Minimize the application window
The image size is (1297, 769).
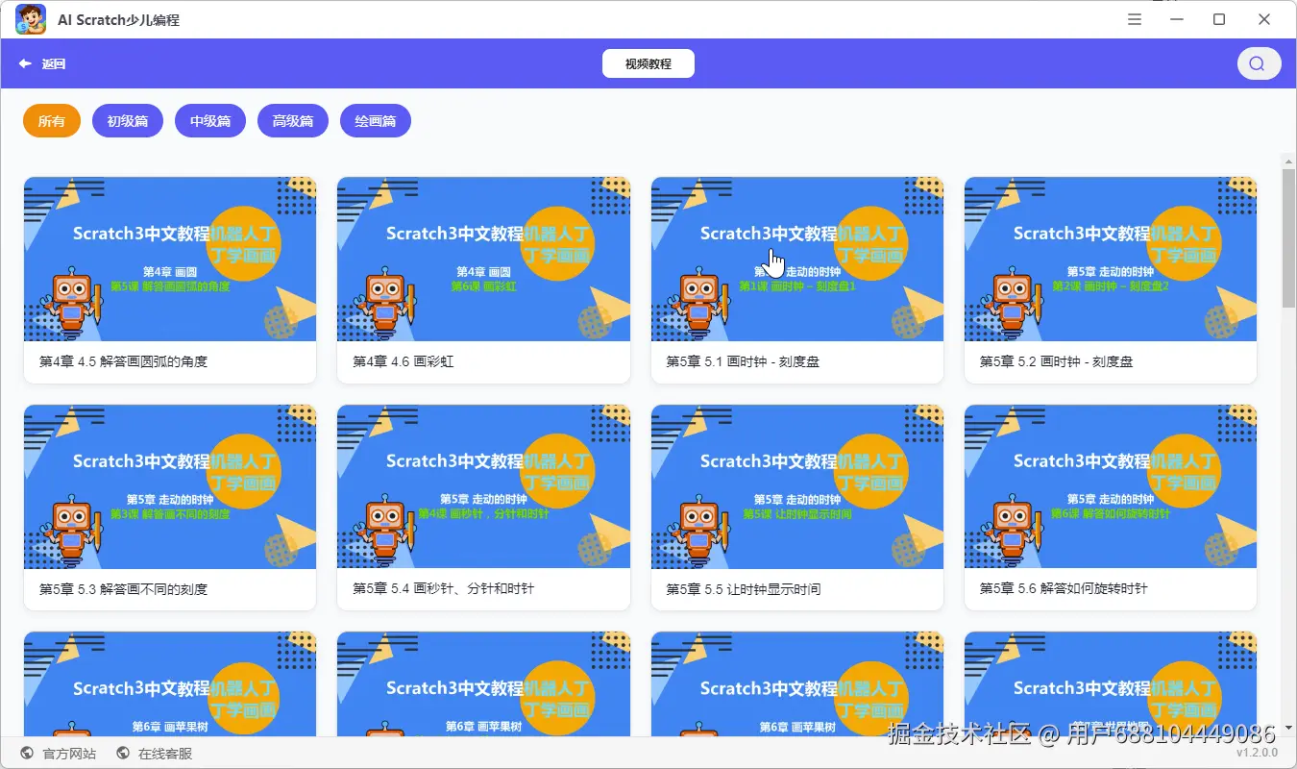pyautogui.click(x=1177, y=19)
